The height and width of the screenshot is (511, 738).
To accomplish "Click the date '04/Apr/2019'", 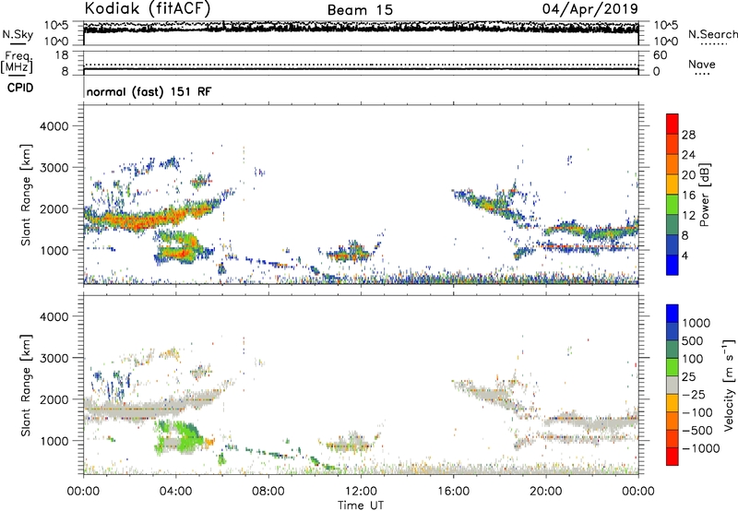I will 590,9.
